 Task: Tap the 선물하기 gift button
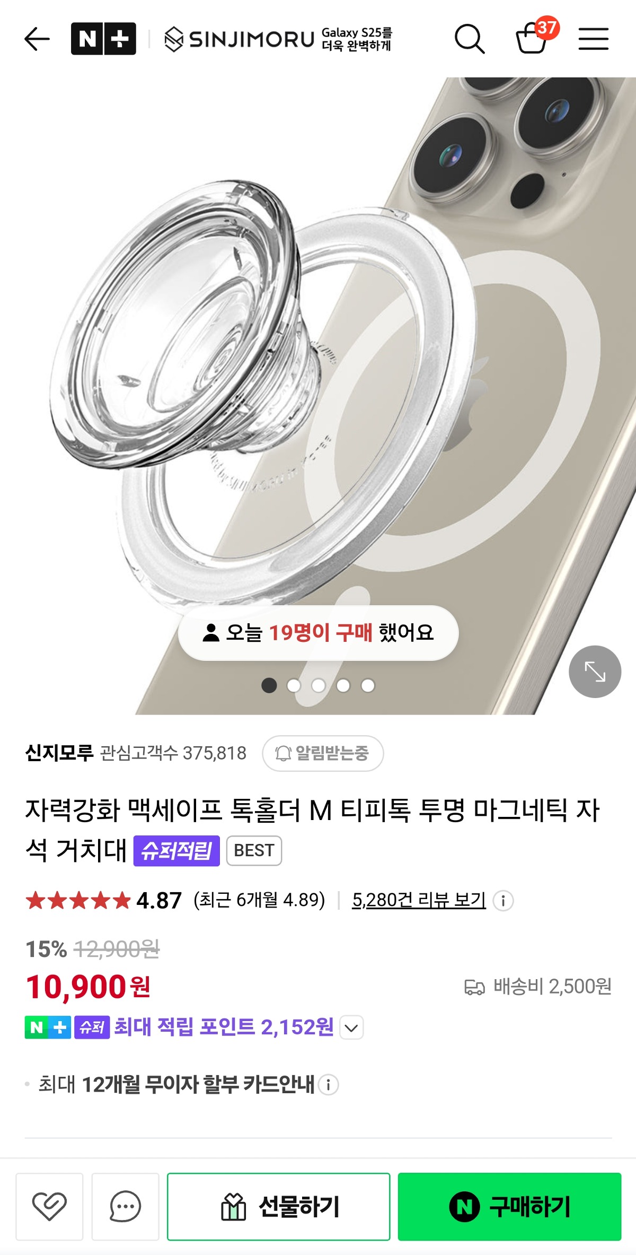[279, 1207]
